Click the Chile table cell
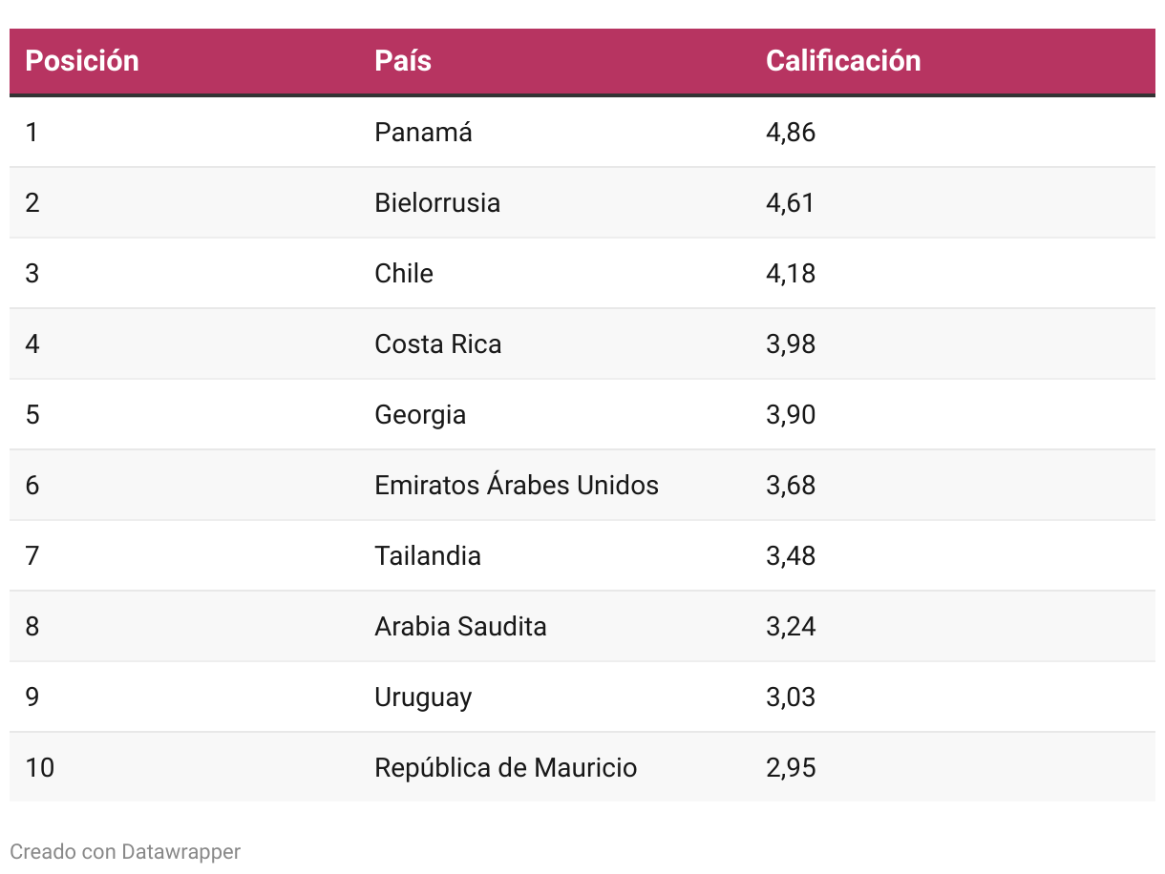1165x874 pixels. click(x=404, y=273)
